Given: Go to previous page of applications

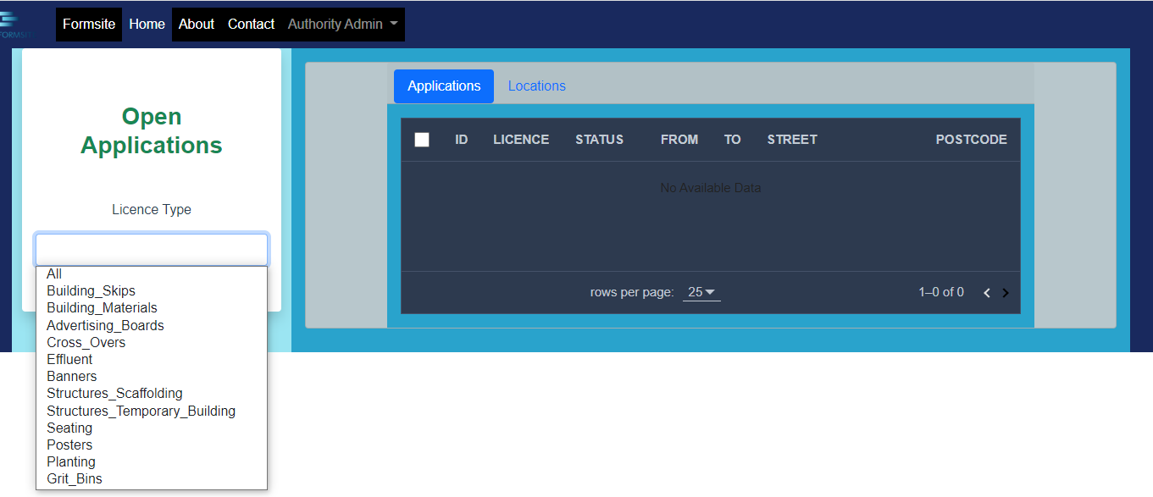Looking at the screenshot, I should (x=986, y=292).
